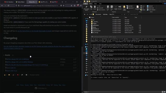Add rocket reaction to release
The width and height of the screenshot is (166, 93).
[22, 75]
